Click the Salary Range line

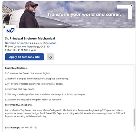click(x=21, y=127)
